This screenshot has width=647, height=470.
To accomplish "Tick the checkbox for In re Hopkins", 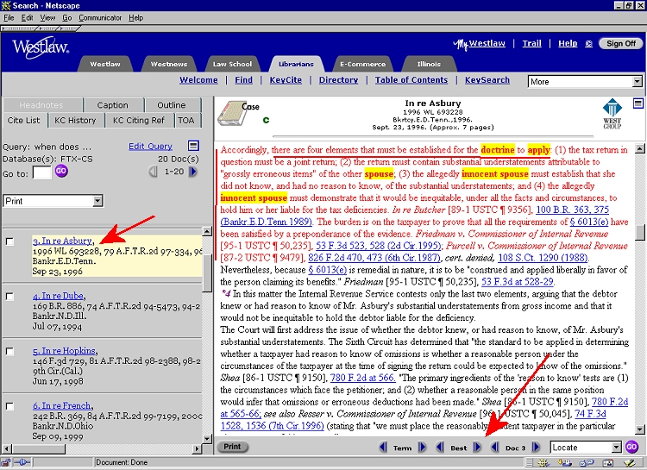I will pyautogui.click(x=9, y=352).
